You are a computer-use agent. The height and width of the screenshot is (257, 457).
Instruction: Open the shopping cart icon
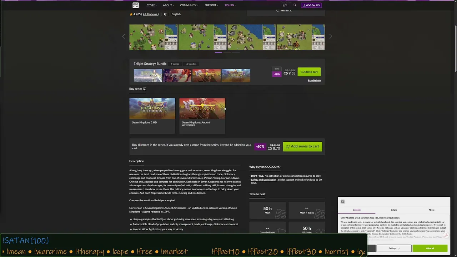tap(285, 5)
